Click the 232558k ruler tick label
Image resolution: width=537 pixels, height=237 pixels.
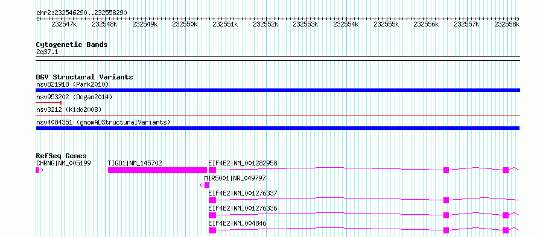tap(507, 24)
